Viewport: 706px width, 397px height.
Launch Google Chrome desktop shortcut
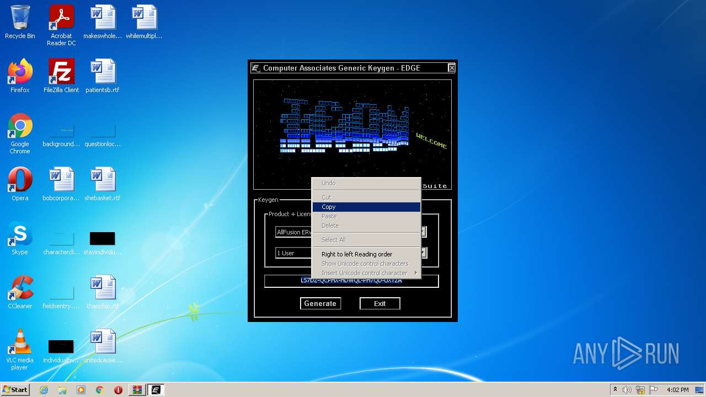tap(20, 133)
